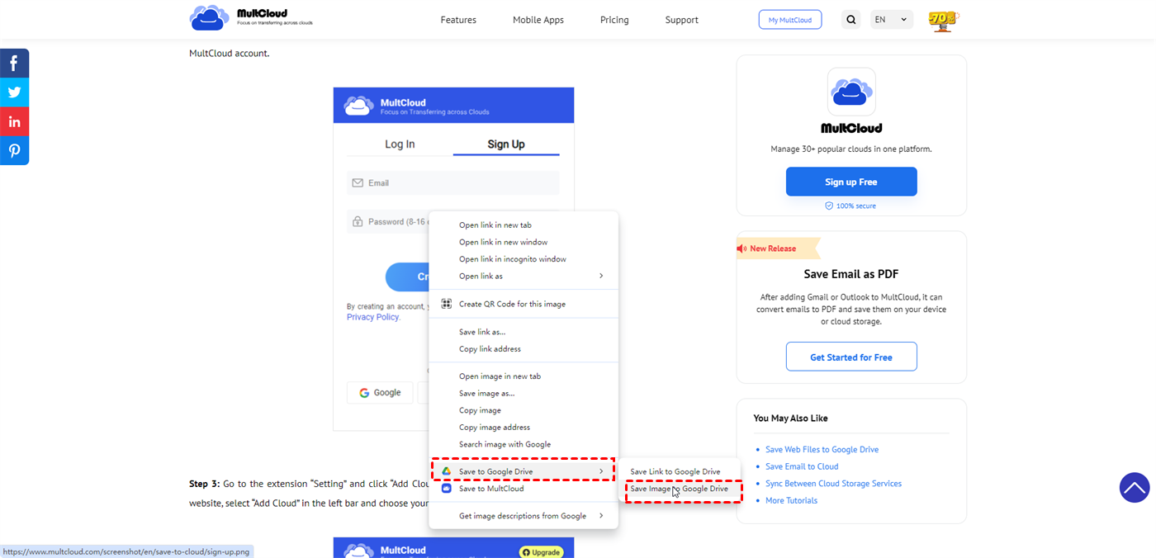Screen dimensions: 1156x558
Task: Click the 70% discount cart icon
Action: [943, 20]
